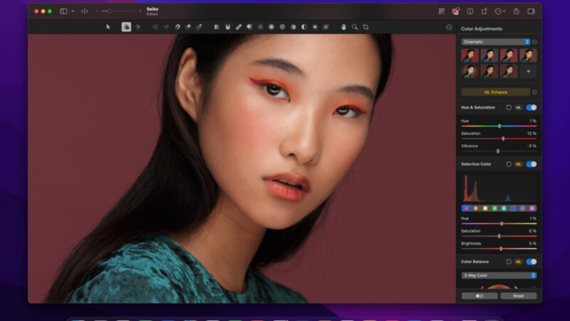This screenshot has height=321, width=570.
Task: Click the right sidebar panel icon
Action: pos(531,11)
